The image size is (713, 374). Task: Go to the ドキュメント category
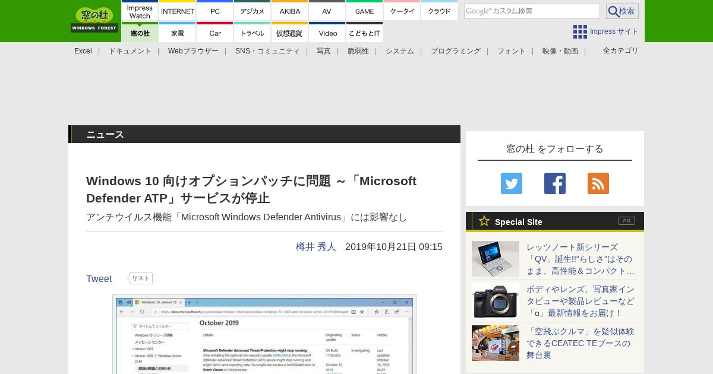130,51
